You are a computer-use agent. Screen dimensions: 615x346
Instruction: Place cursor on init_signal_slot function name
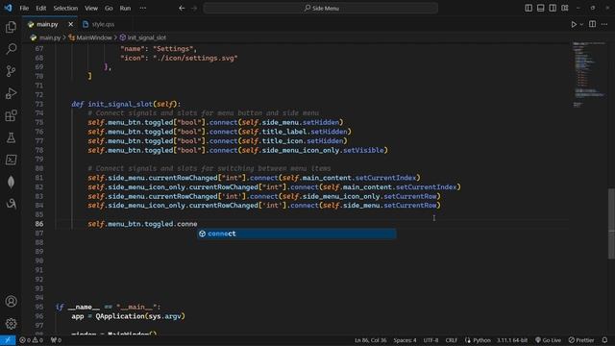(120, 104)
